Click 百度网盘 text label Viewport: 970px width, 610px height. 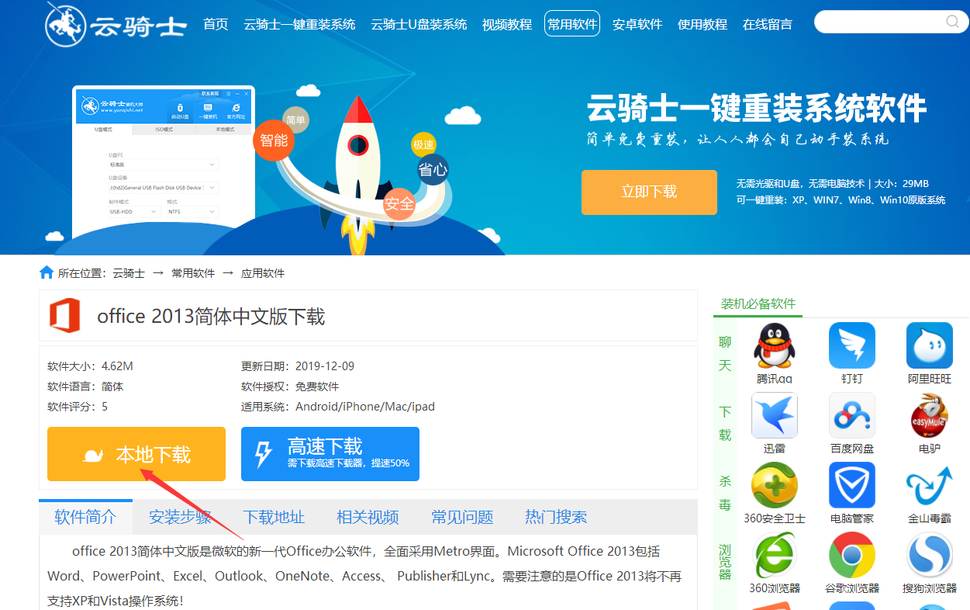point(852,449)
